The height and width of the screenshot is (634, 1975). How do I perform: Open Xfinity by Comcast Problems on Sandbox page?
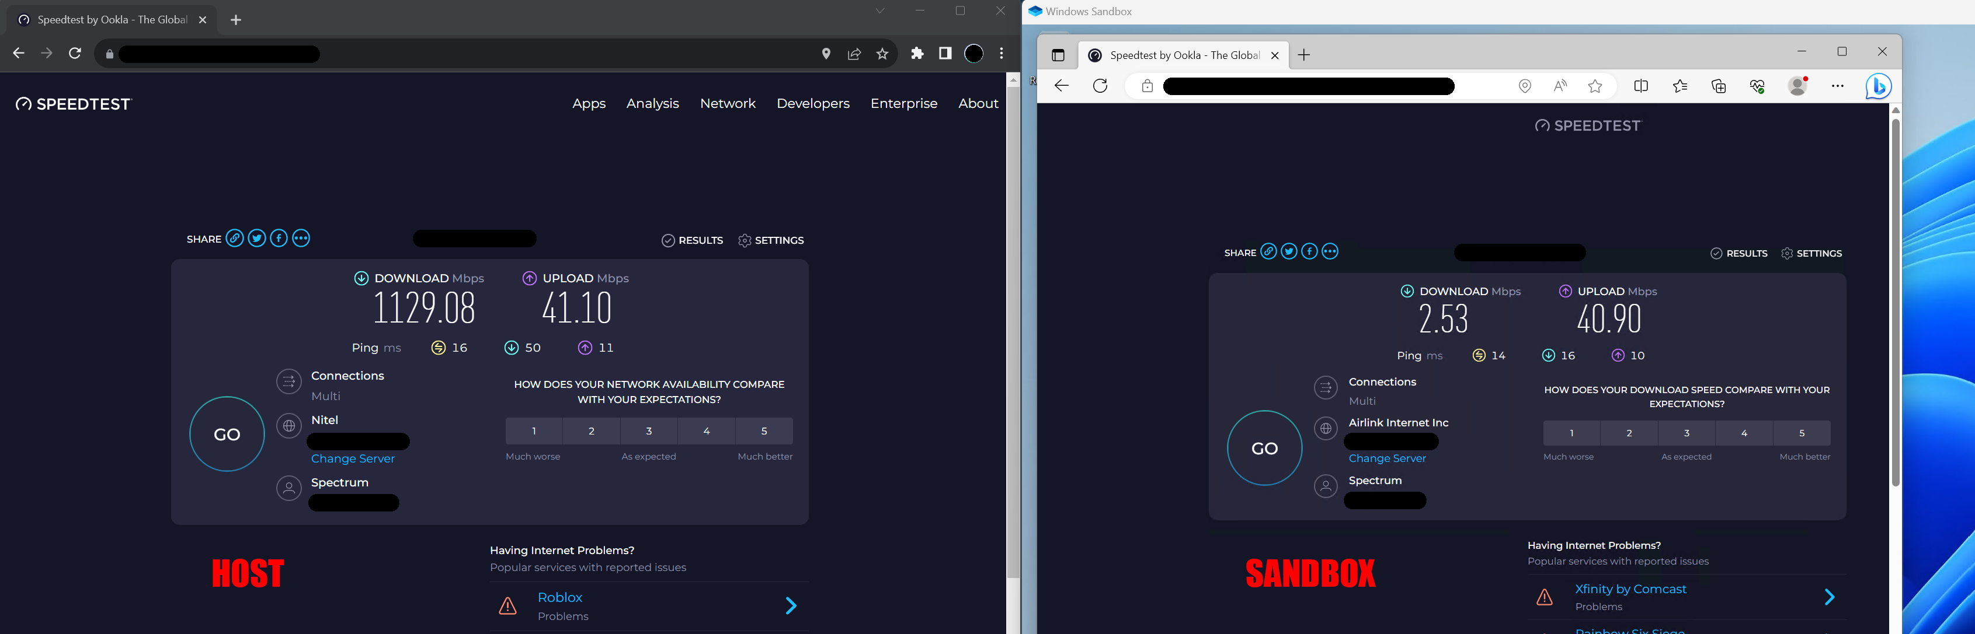coord(1687,597)
